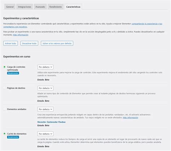Open Más información link under intro paragraph

tap(21, 35)
